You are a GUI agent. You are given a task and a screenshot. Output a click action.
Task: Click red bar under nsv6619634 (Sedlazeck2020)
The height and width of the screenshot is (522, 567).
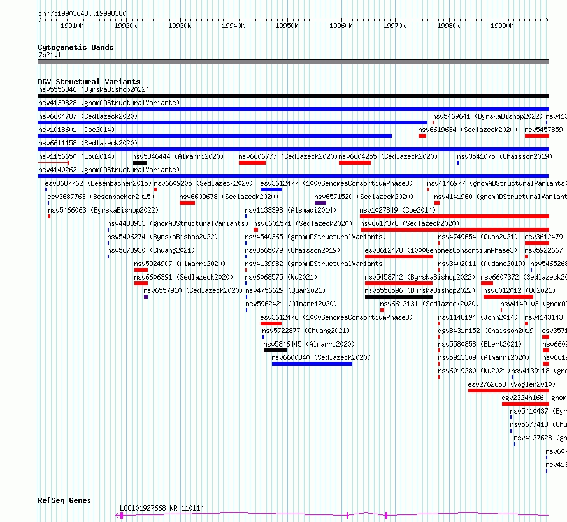(x=422, y=136)
